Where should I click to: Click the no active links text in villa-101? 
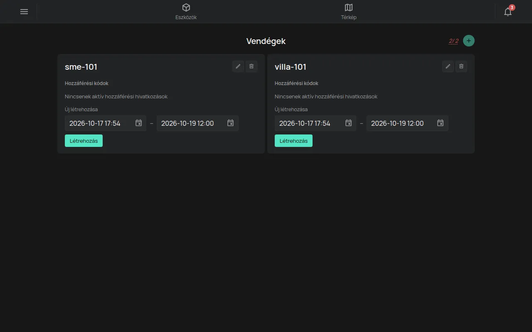(326, 97)
